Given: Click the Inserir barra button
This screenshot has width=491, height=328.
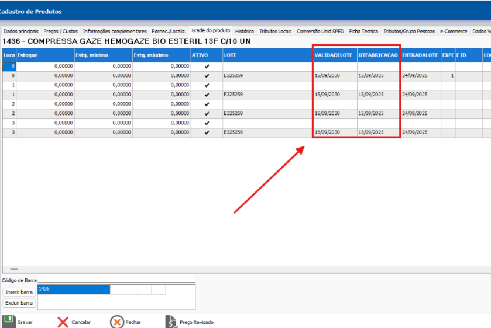Looking at the screenshot, I should point(19,292).
